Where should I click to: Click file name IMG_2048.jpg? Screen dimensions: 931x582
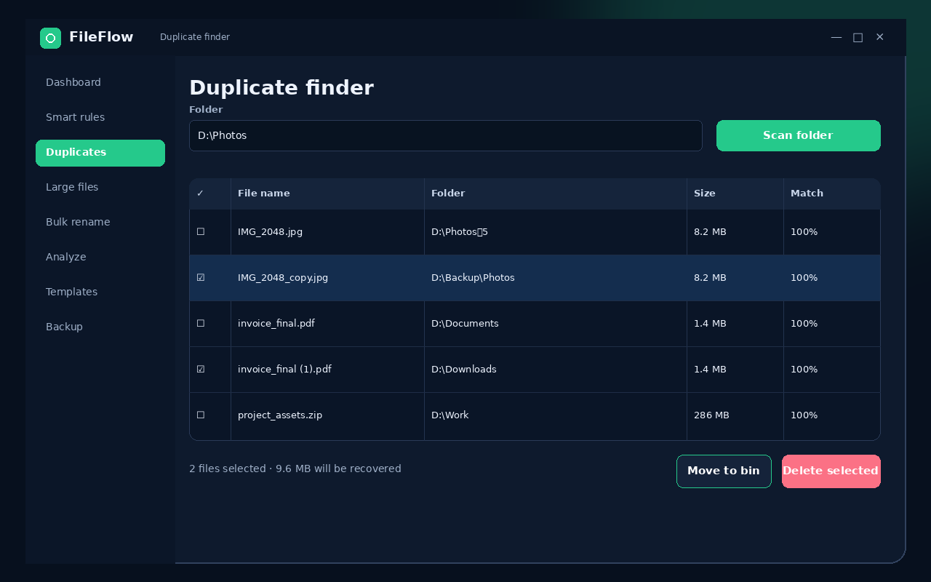pyautogui.click(x=270, y=232)
